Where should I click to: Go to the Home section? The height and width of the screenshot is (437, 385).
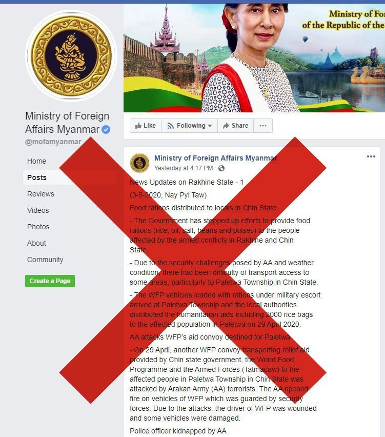[x=36, y=161]
